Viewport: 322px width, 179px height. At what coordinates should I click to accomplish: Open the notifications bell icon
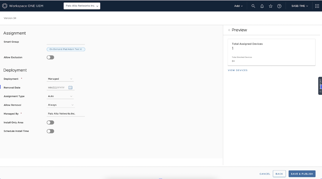click(x=262, y=6)
